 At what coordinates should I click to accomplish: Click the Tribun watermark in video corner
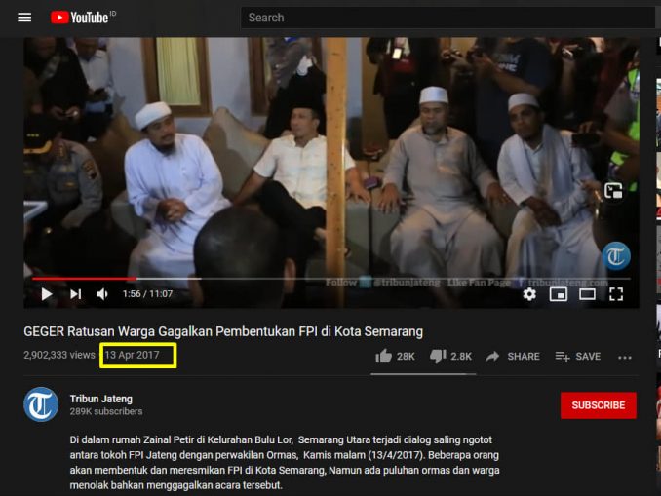point(615,256)
